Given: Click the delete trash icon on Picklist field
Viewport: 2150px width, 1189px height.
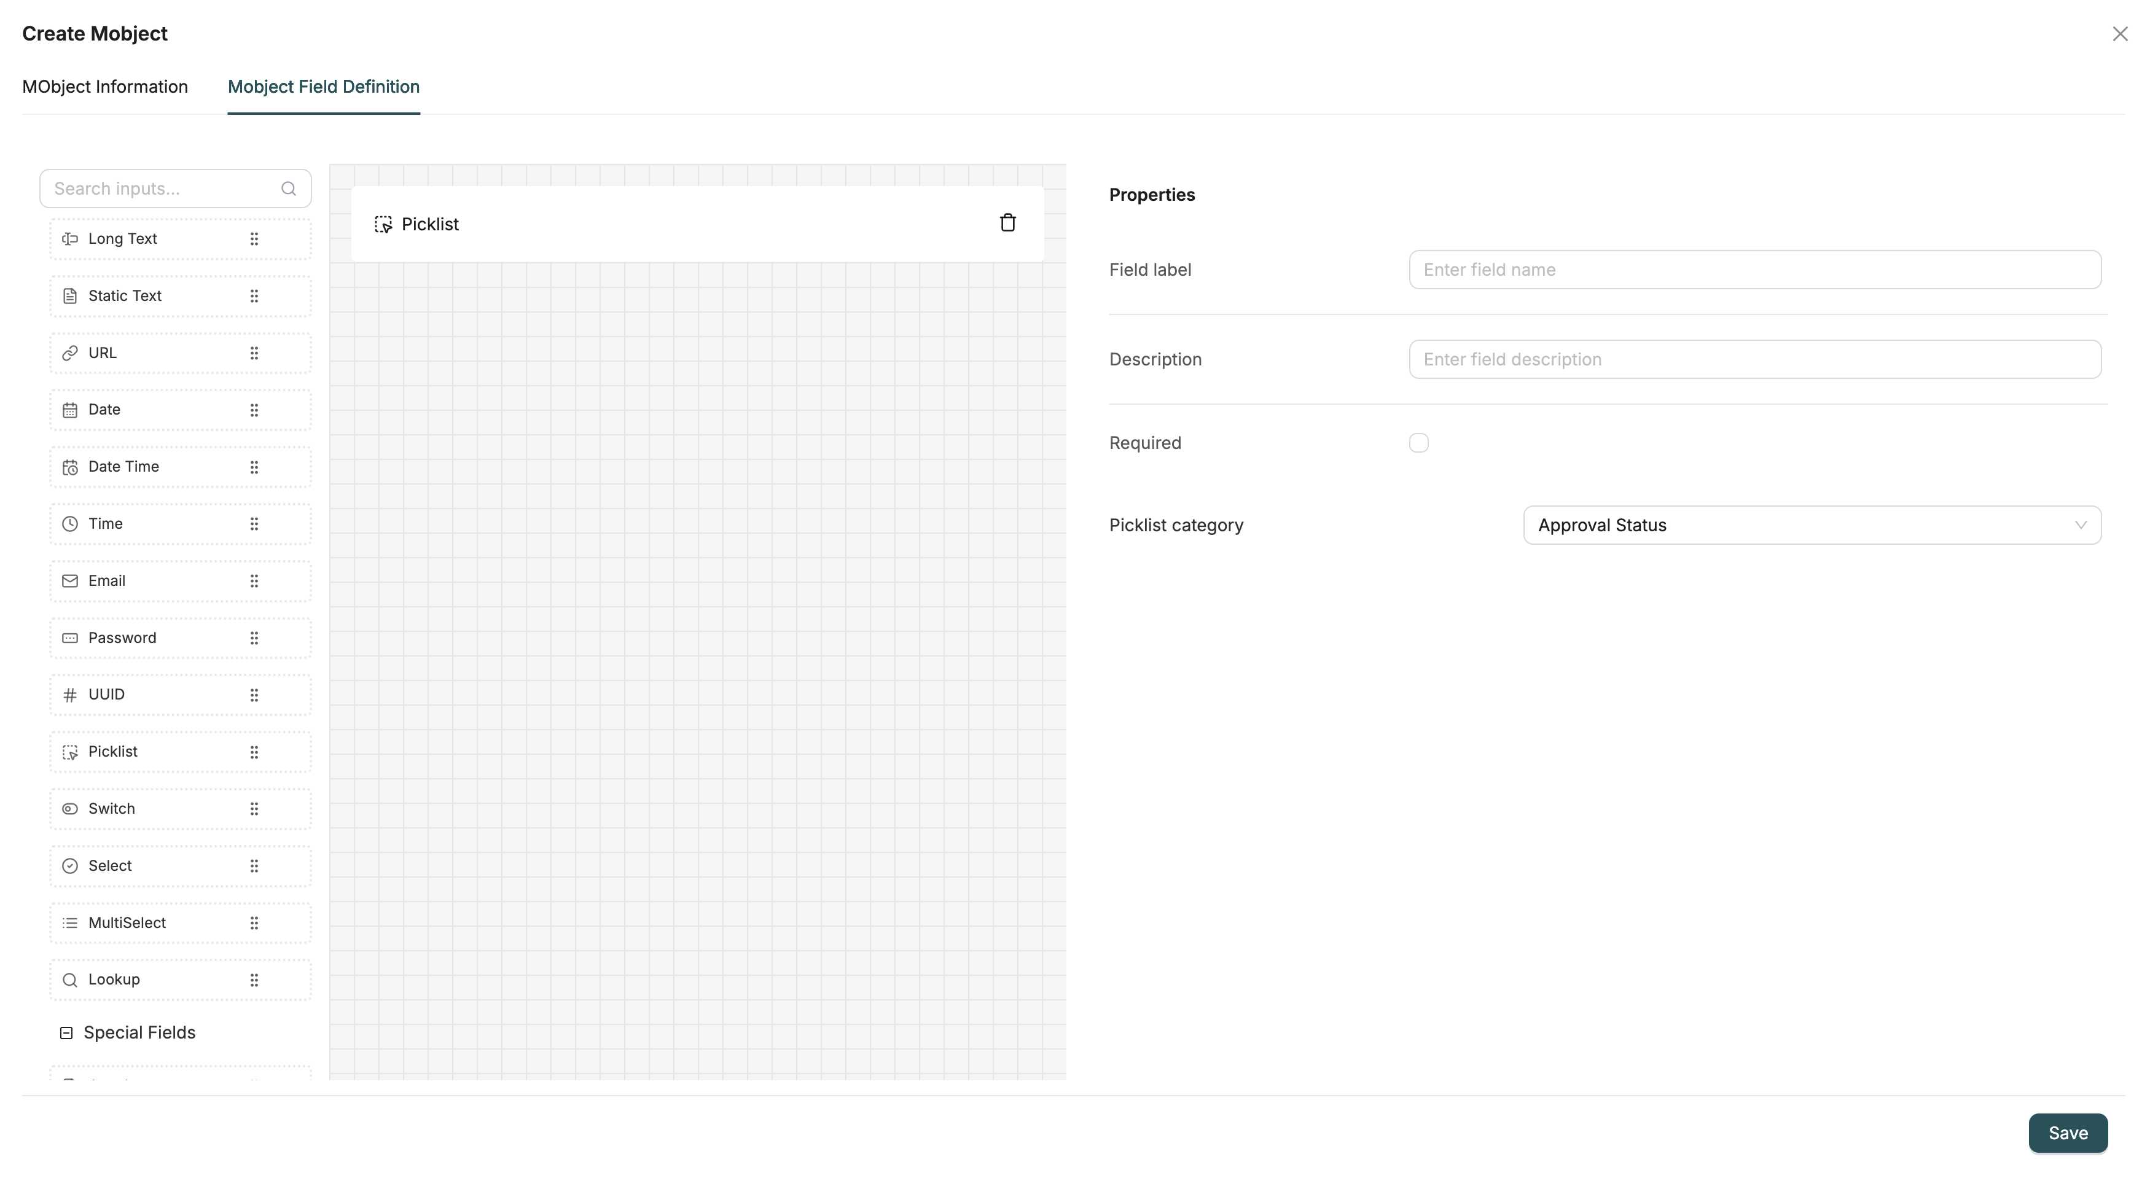Looking at the screenshot, I should (x=1007, y=222).
